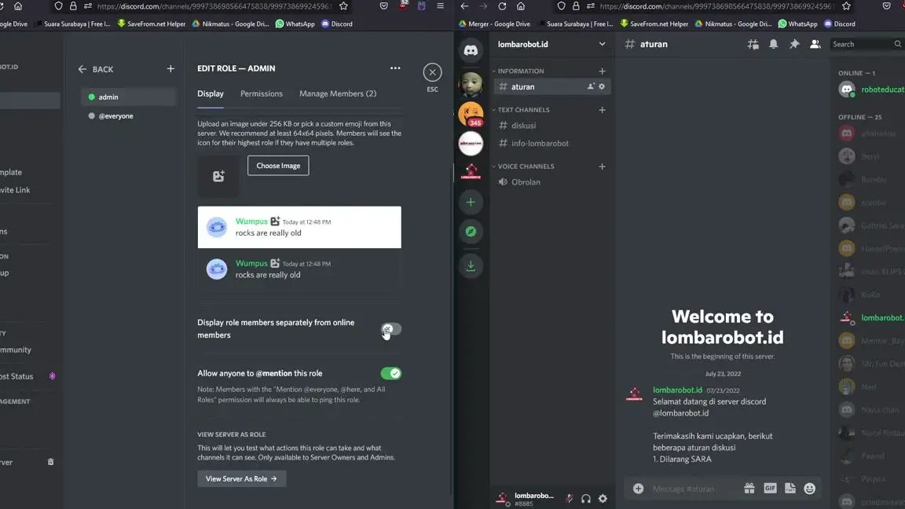
Task: Open Explore Discoverable Servers compass icon
Action: click(x=471, y=232)
